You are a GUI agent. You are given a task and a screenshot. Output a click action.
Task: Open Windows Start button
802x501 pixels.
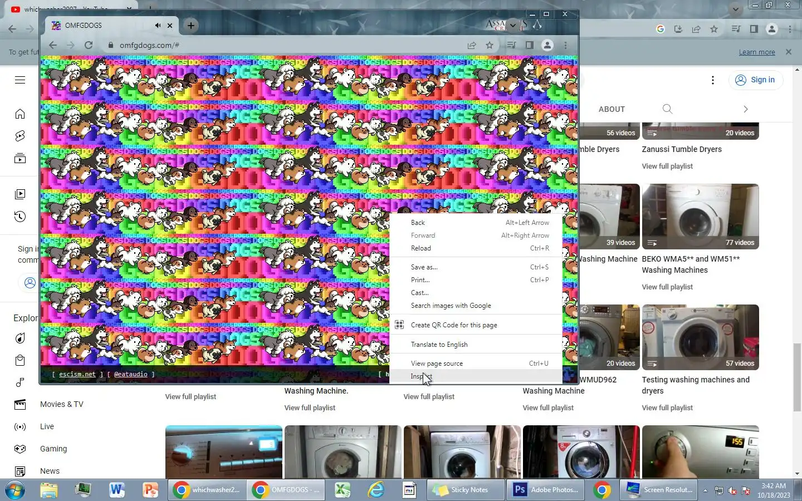pyautogui.click(x=15, y=490)
